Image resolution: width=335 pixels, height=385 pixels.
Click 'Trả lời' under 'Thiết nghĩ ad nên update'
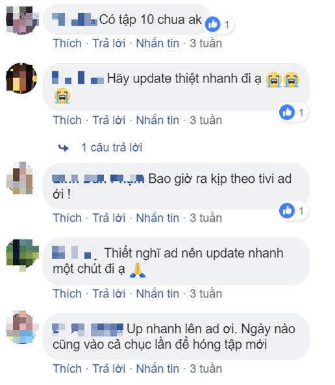tap(108, 294)
